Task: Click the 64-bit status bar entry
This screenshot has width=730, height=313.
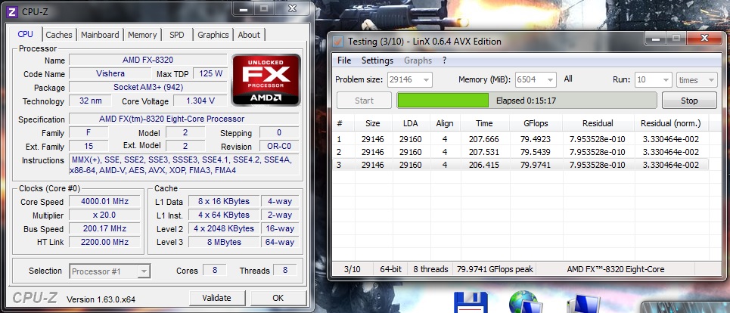Action: coord(390,269)
